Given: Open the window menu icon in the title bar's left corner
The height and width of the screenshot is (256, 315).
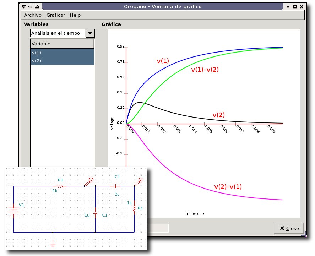Looking at the screenshot, I should pyautogui.click(x=23, y=6).
